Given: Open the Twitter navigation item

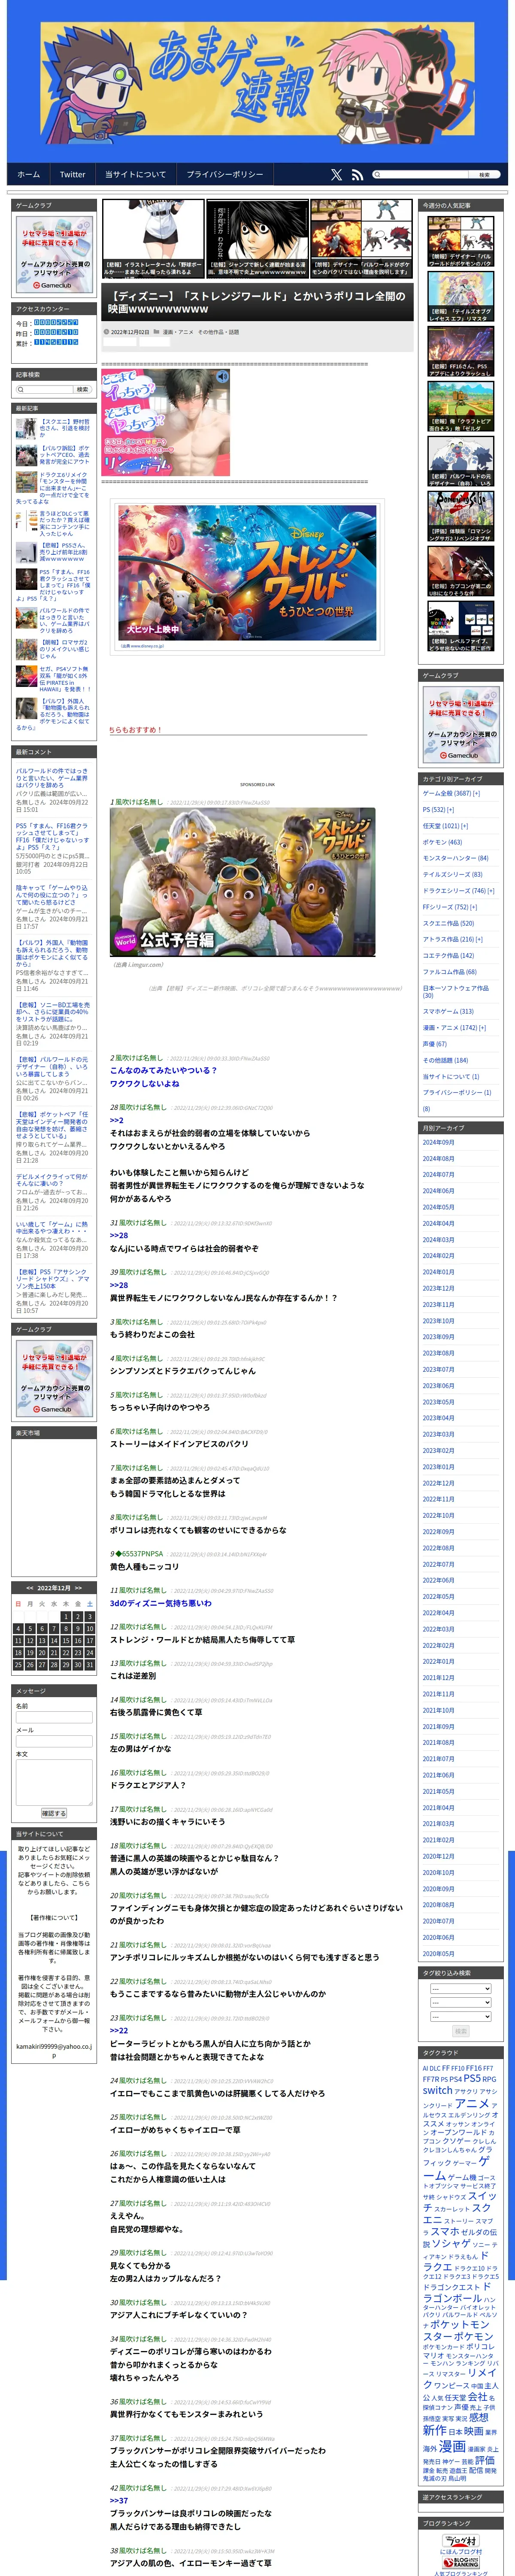Looking at the screenshot, I should 72,174.
